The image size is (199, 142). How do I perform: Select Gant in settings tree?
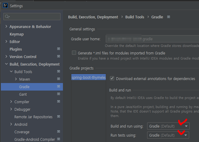coord(23,94)
